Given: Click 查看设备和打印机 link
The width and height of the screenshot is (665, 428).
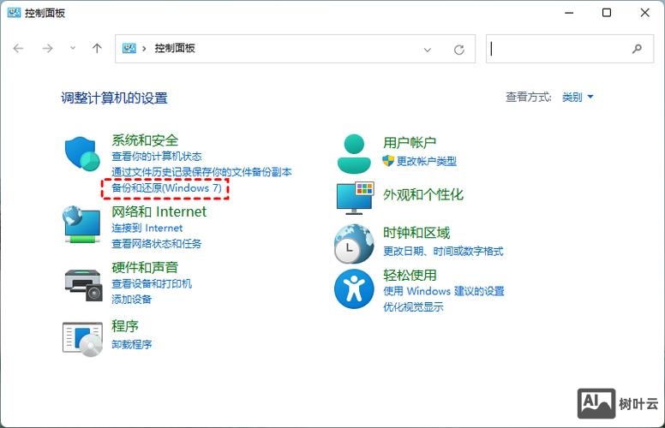Looking at the screenshot, I should [152, 283].
